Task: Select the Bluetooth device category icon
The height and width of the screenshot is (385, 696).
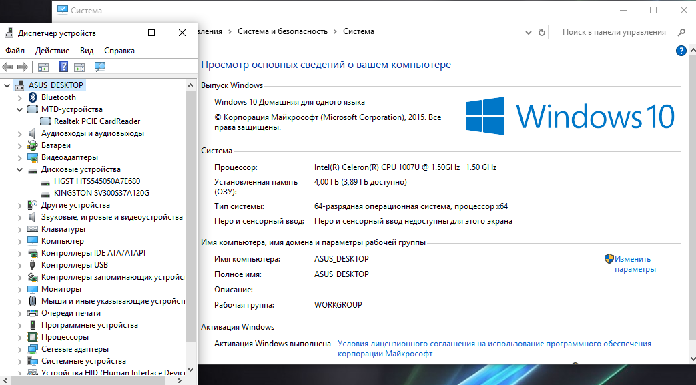Action: pyautogui.click(x=33, y=97)
